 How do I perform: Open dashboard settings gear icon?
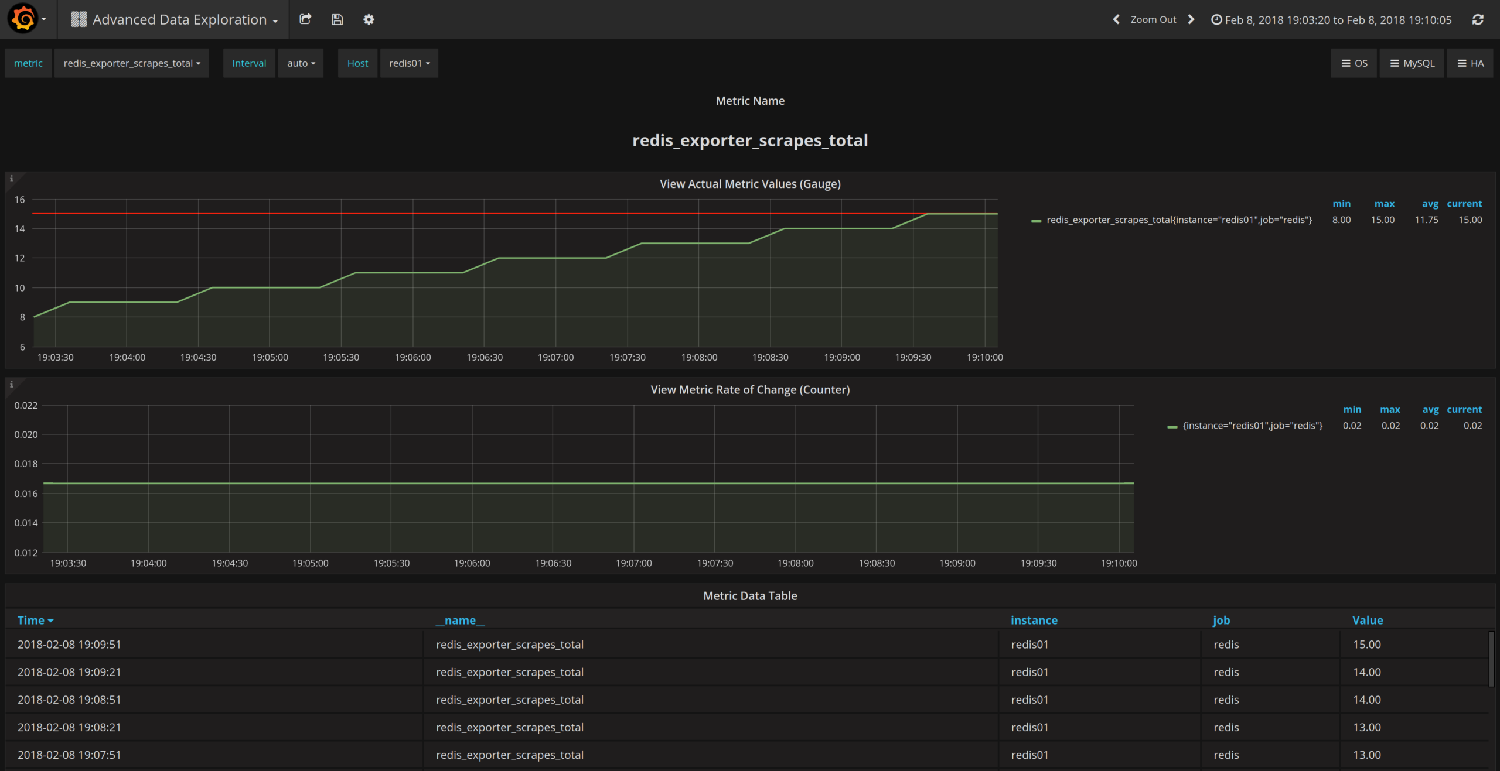click(369, 19)
